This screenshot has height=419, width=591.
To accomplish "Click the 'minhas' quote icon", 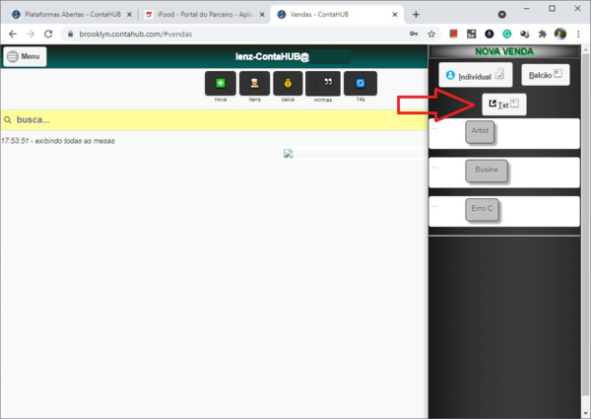I will tap(323, 84).
